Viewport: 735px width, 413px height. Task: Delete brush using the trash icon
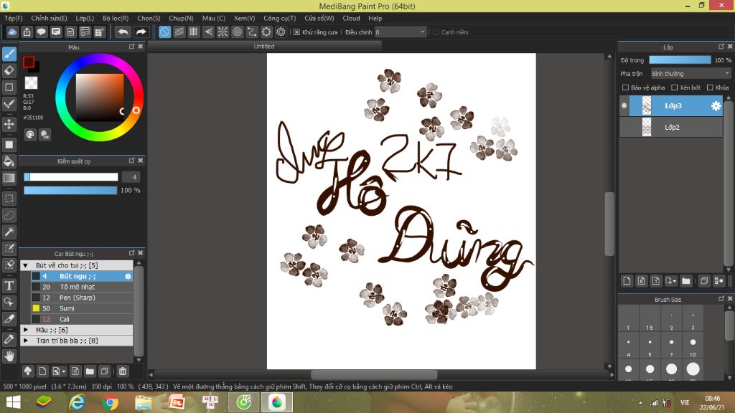(123, 371)
